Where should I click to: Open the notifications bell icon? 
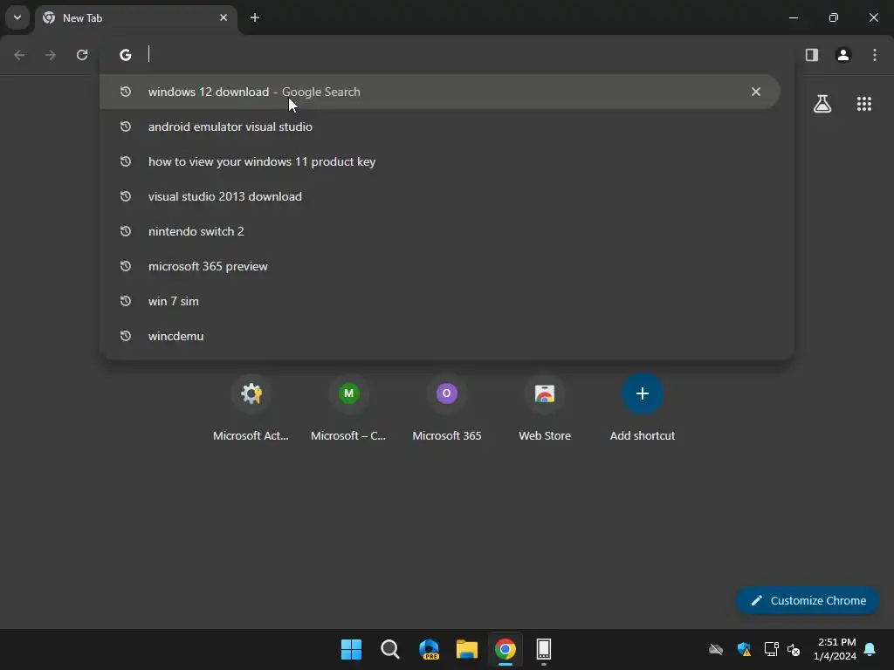pos(870,649)
